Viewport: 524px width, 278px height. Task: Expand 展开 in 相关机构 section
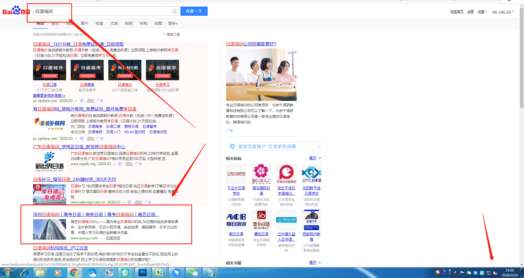[x=315, y=158]
